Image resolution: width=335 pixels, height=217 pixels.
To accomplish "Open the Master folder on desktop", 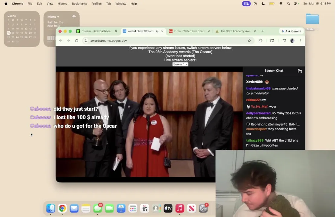I will pos(312,21).
